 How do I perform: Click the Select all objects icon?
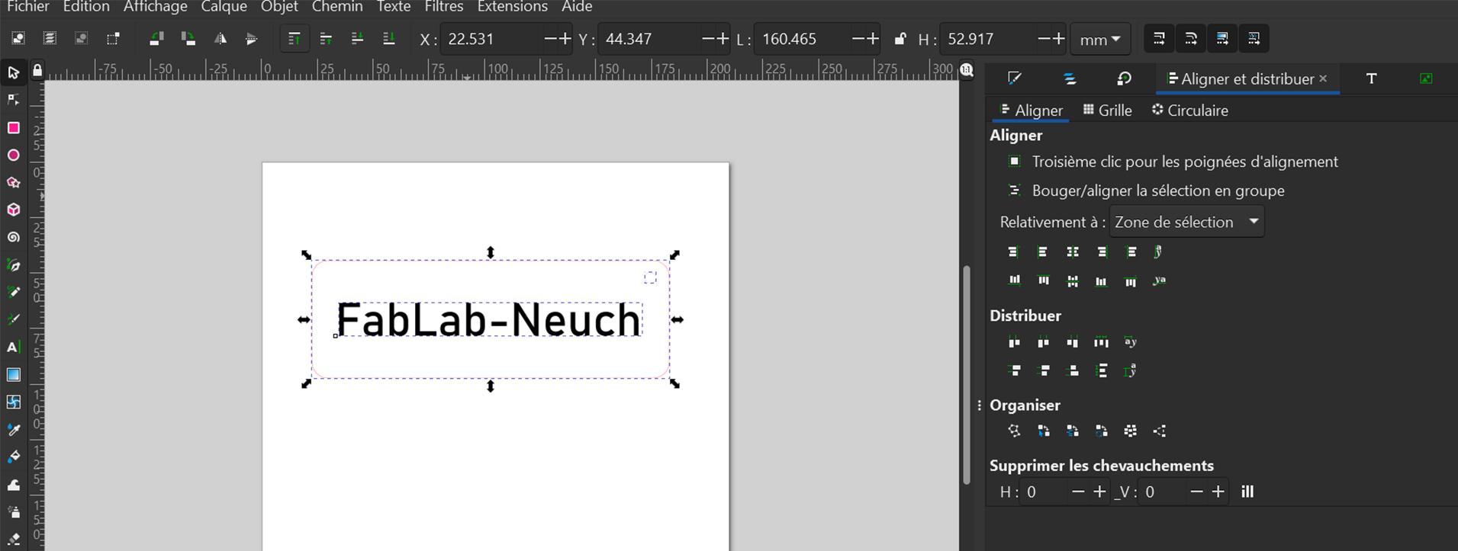(x=18, y=38)
